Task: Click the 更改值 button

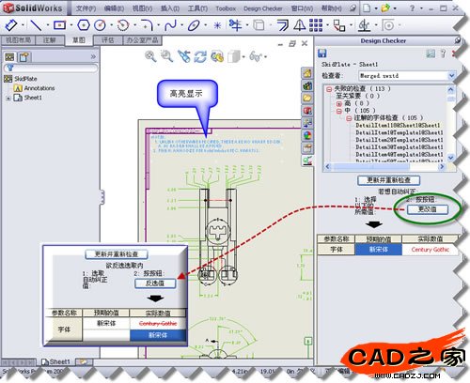Action: [x=428, y=209]
